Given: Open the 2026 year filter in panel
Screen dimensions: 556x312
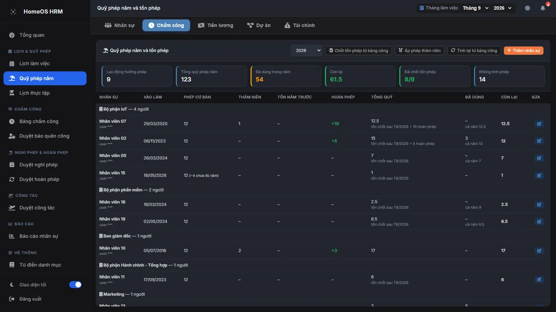Looking at the screenshot, I should tap(307, 51).
